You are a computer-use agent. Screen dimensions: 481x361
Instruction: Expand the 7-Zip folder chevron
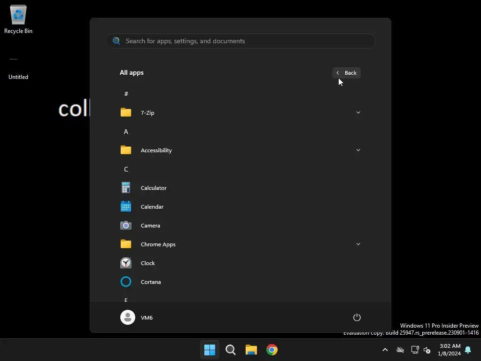click(x=358, y=112)
